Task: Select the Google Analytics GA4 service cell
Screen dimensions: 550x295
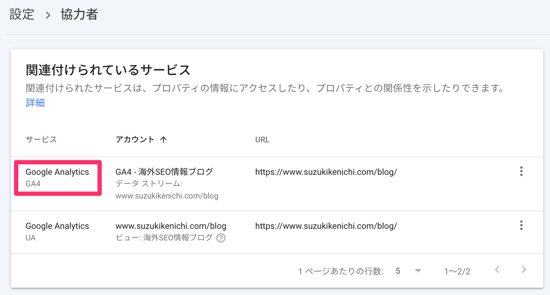Action: (58, 178)
